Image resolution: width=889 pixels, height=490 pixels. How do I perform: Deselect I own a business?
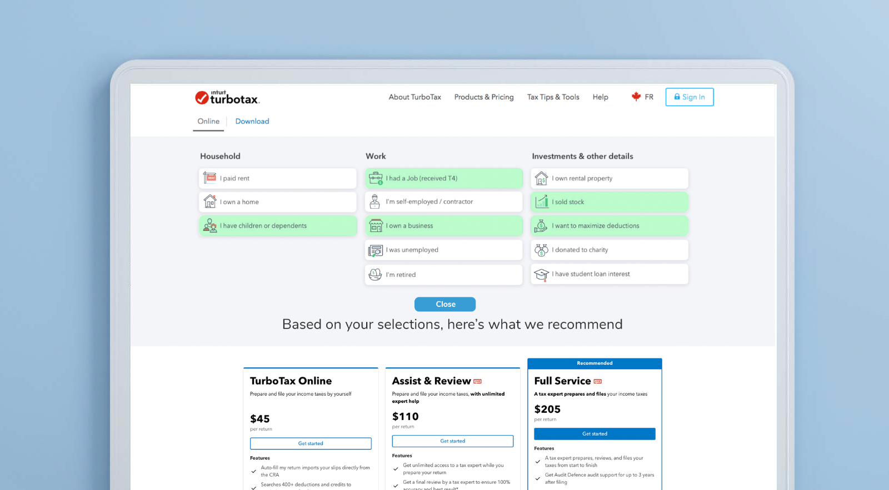click(444, 226)
